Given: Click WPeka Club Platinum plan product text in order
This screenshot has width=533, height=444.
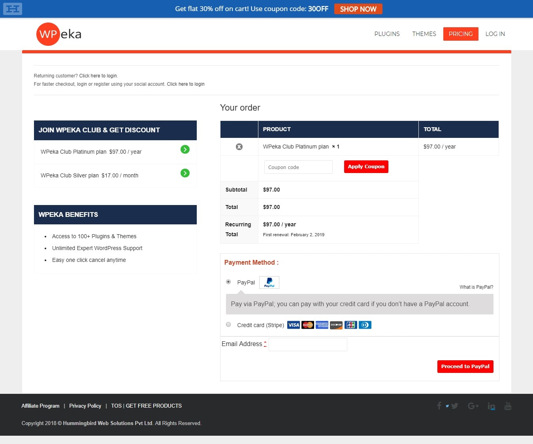Looking at the screenshot, I should pos(296,147).
